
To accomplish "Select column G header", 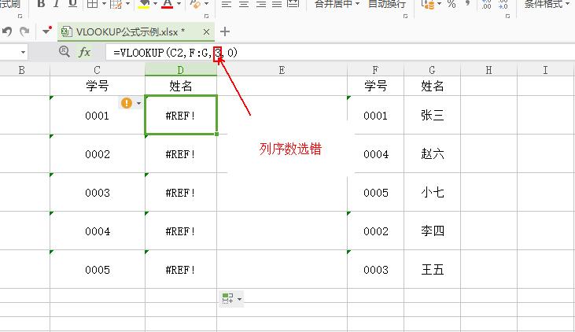I will coord(432,70).
